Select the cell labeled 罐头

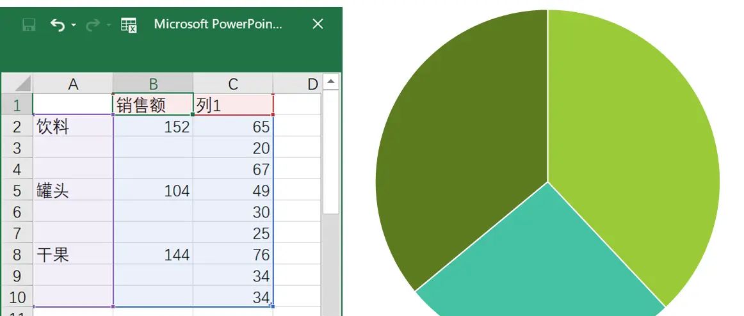pos(72,190)
